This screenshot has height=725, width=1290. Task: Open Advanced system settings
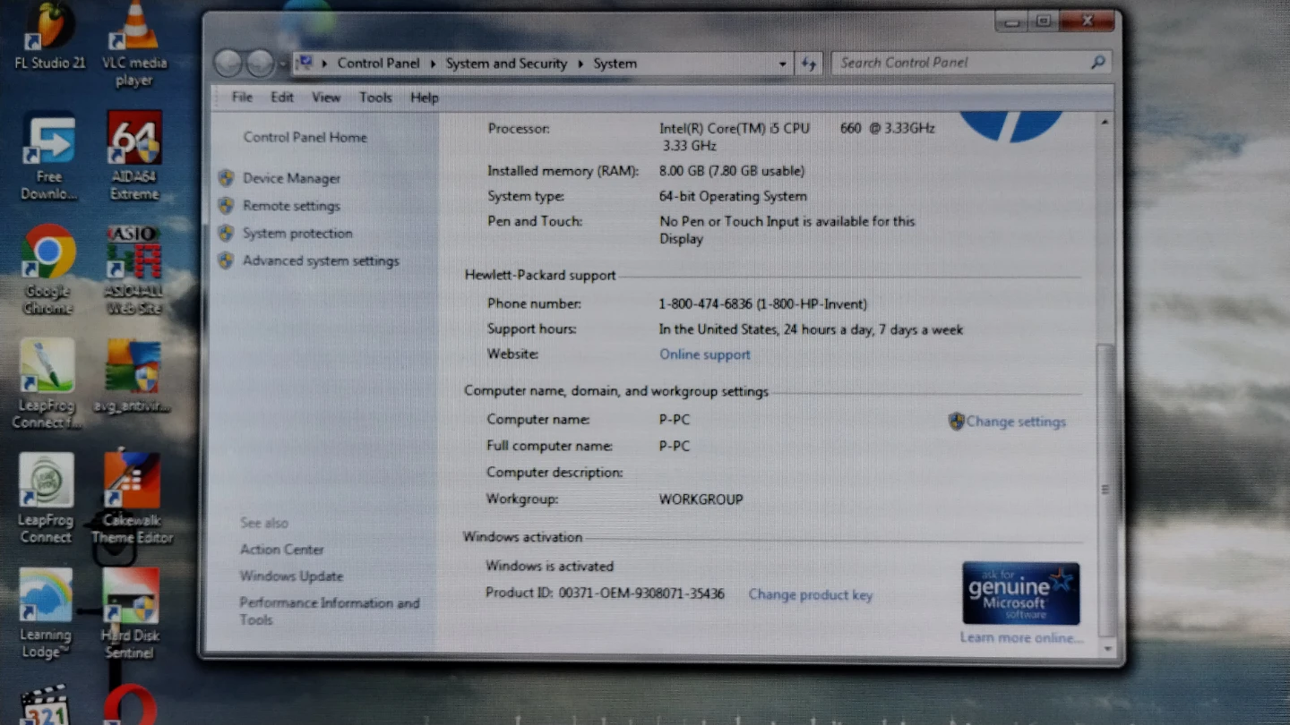321,261
